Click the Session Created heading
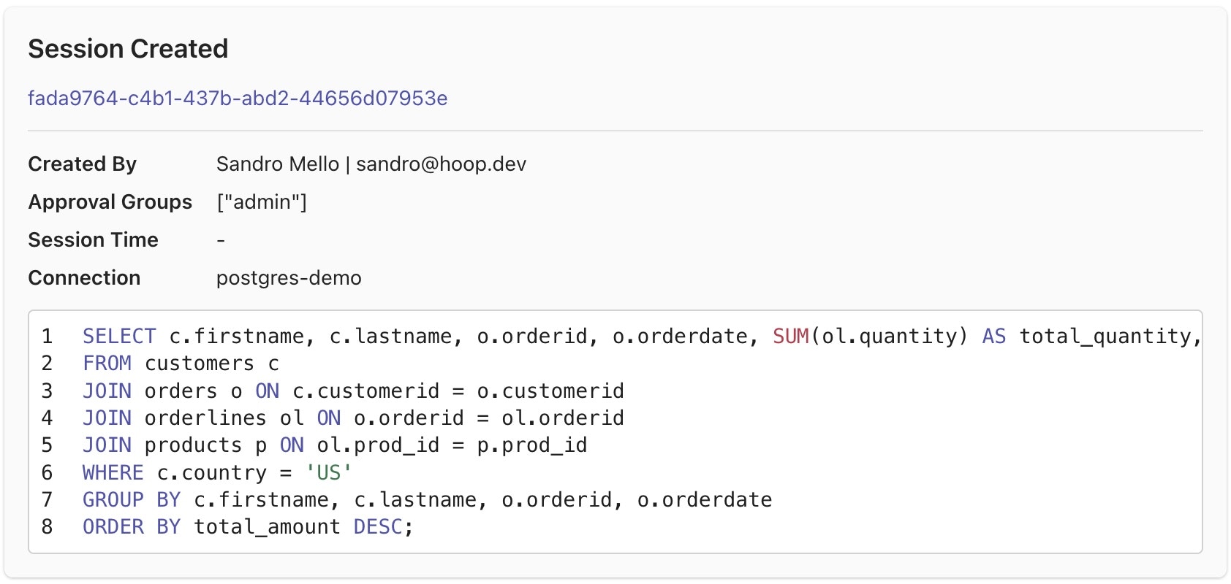This screenshot has height=584, width=1231. [x=128, y=49]
